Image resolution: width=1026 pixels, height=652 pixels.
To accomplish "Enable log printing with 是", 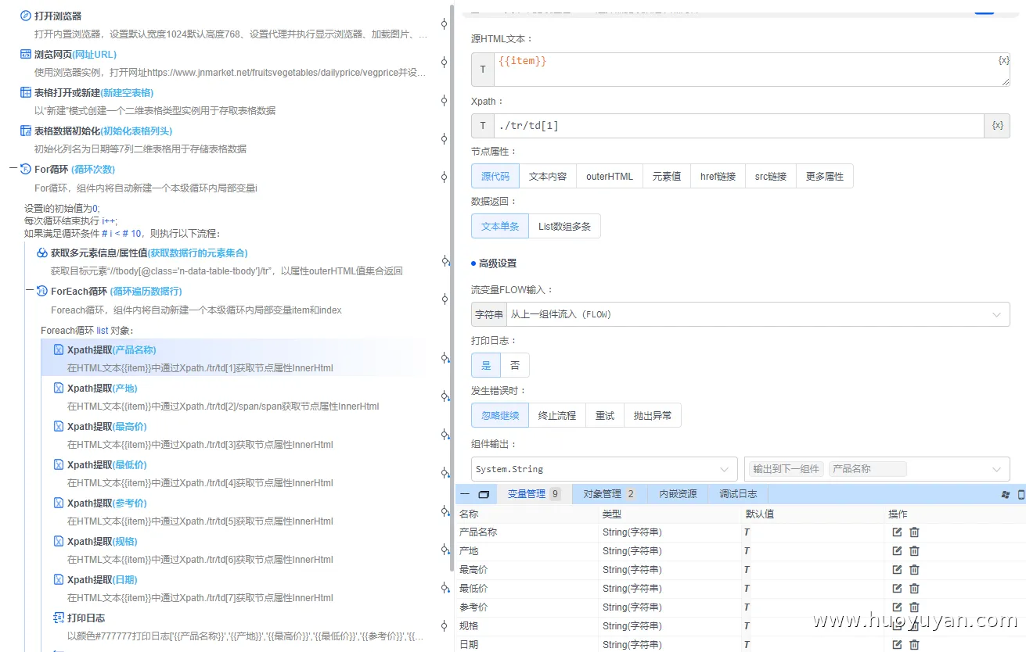I will pyautogui.click(x=486, y=365).
